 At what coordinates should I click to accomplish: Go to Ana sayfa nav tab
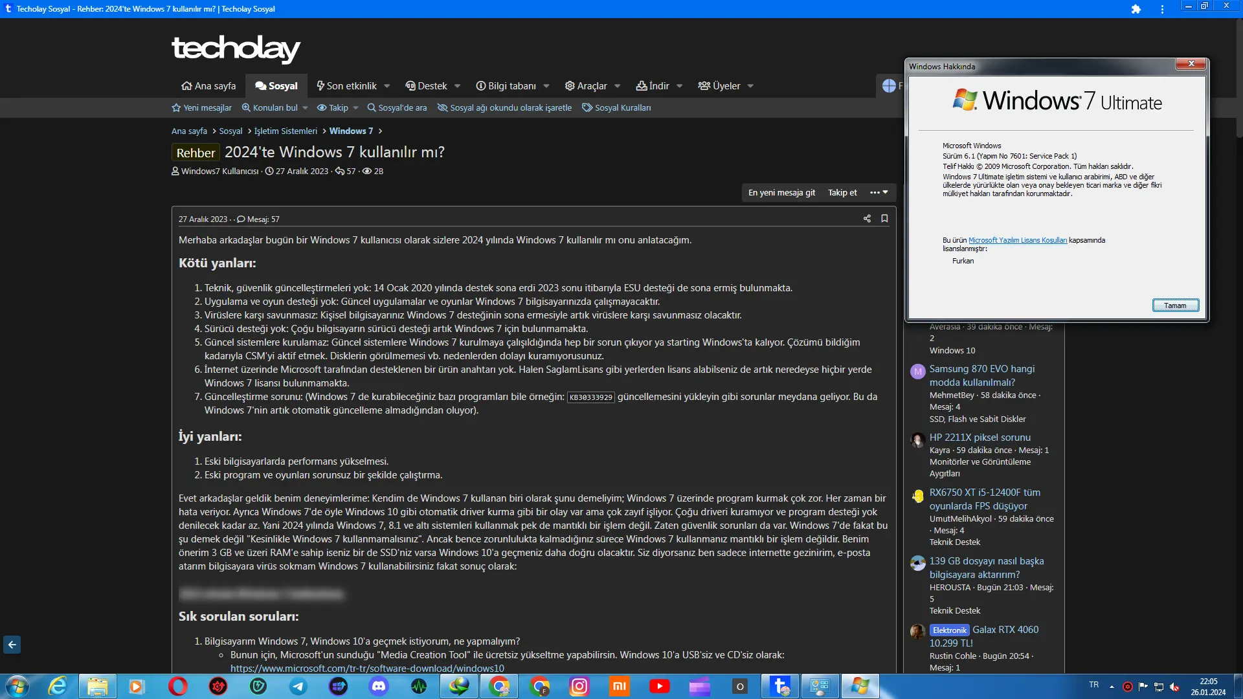point(208,86)
